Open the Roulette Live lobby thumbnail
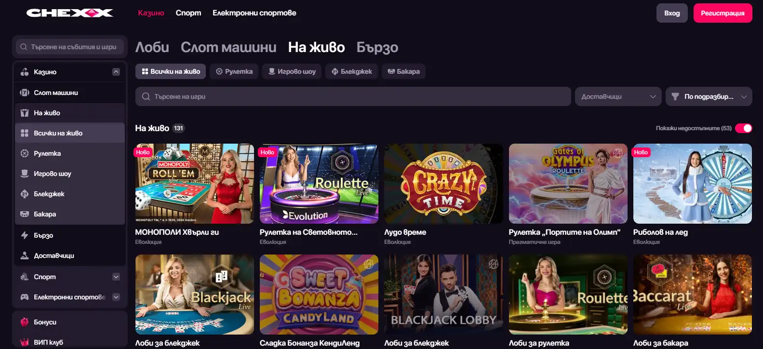Screen dimensions: 763x349 click(x=568, y=295)
